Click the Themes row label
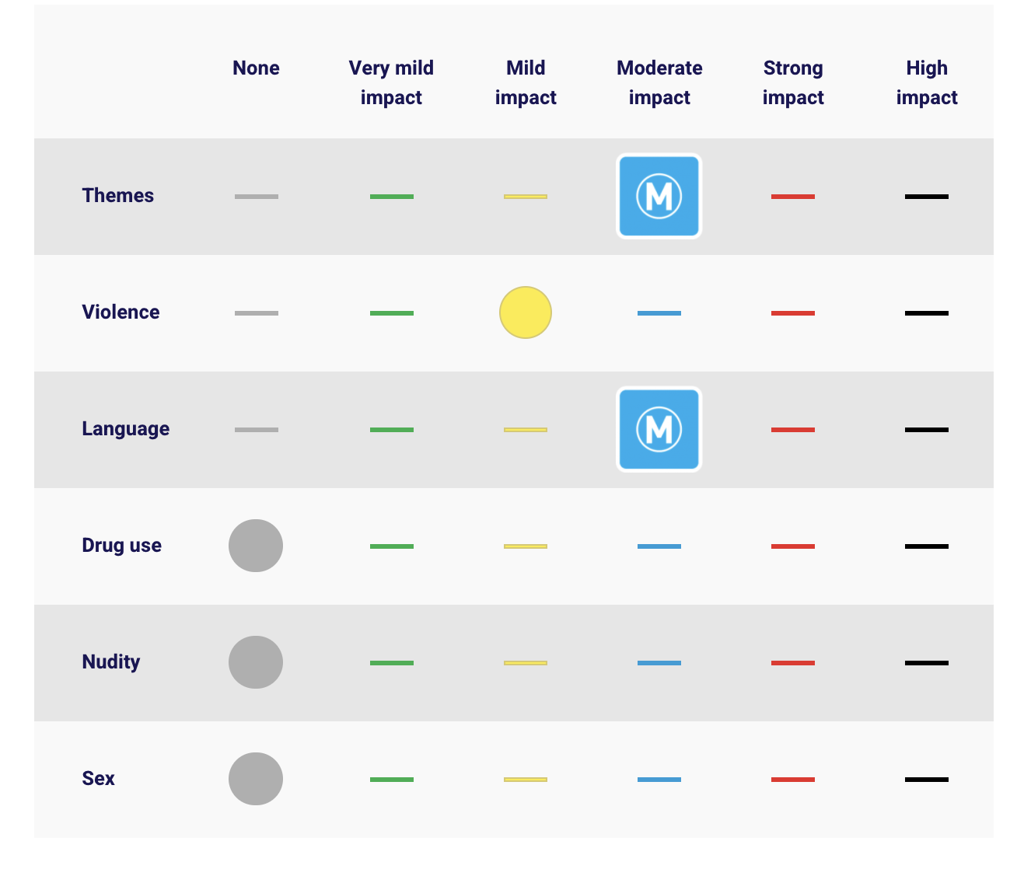 (118, 195)
